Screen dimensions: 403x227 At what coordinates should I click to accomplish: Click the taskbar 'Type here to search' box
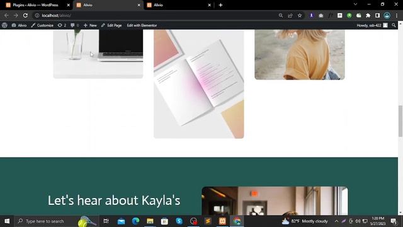point(57,221)
